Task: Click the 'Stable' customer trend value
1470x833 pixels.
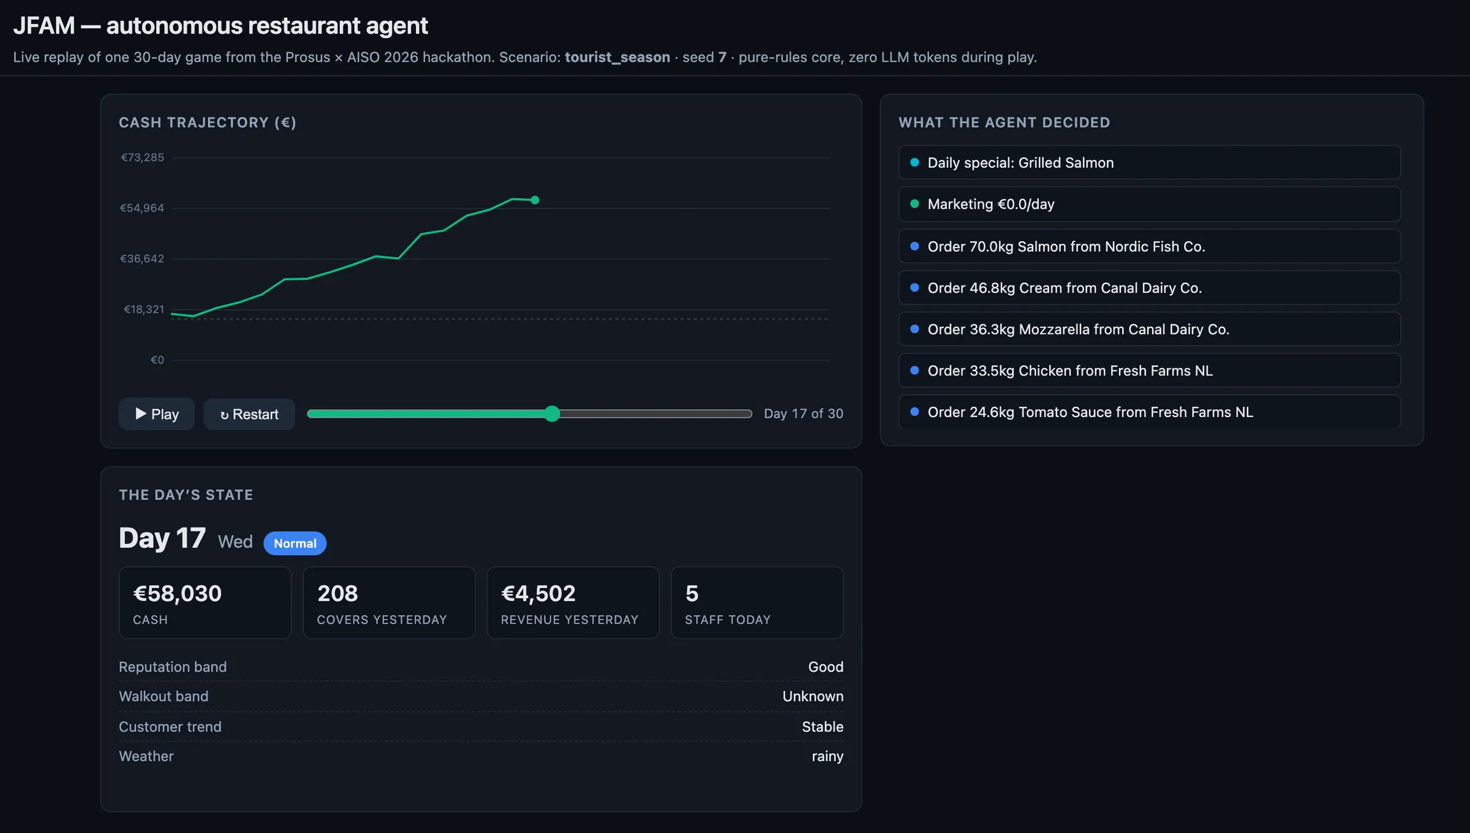Action: (x=823, y=727)
